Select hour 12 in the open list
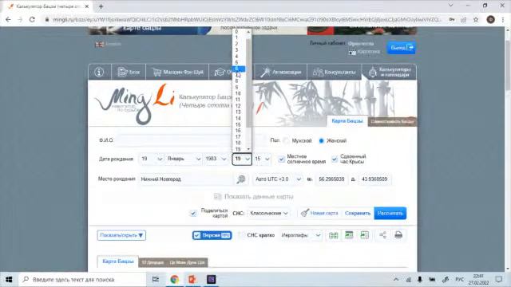Image resolution: width=511 pixels, height=287 pixels. 239,106
